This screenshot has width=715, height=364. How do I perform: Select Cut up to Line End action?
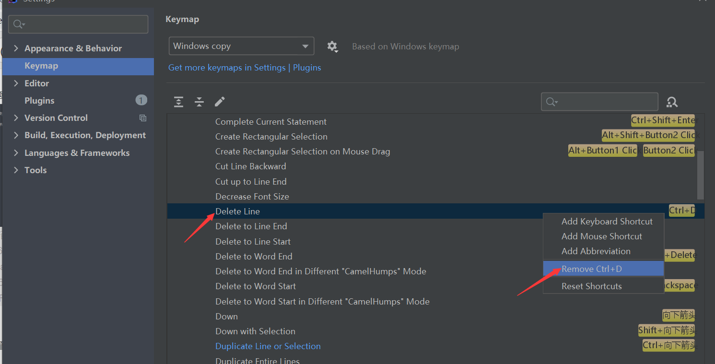[251, 182]
